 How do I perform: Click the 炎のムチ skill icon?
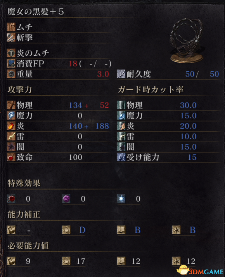(x=11, y=53)
